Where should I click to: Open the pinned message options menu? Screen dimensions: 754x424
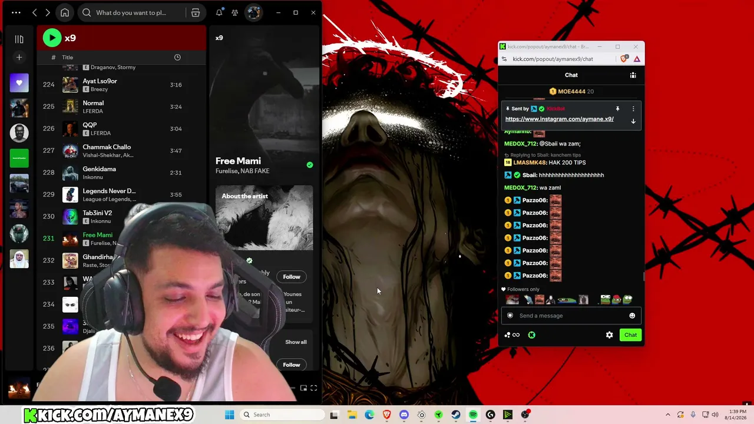tap(633, 109)
